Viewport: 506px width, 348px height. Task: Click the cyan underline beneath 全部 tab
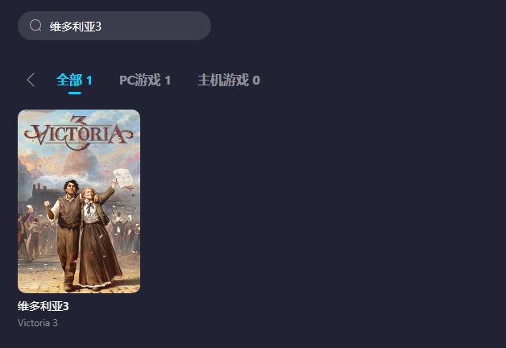(75, 93)
